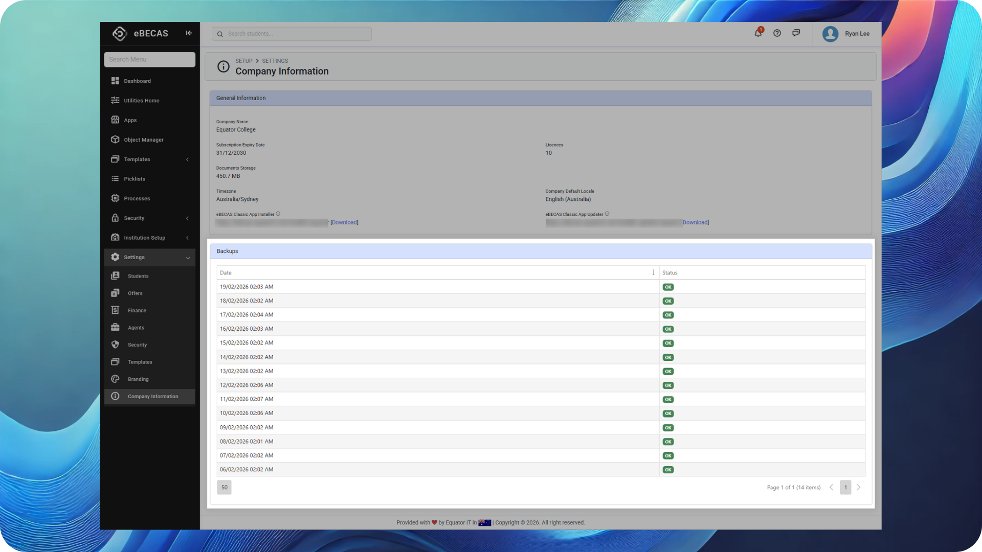Toggle the Date column sort arrow
The height and width of the screenshot is (552, 982).
click(653, 272)
